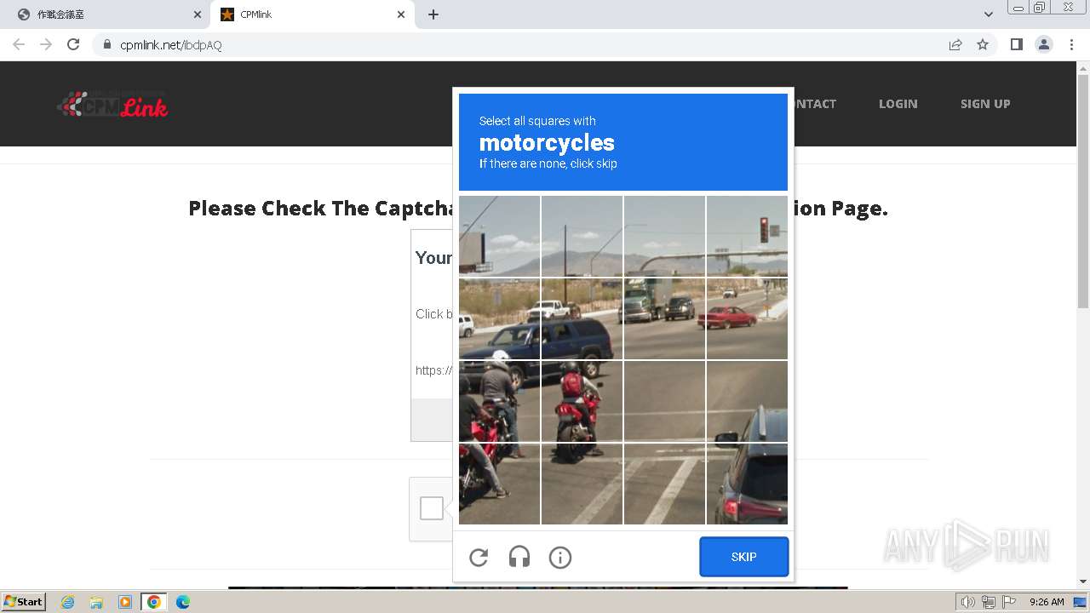Open the Windows Start menu
Image resolution: width=1090 pixels, height=613 pixels.
pyautogui.click(x=23, y=602)
